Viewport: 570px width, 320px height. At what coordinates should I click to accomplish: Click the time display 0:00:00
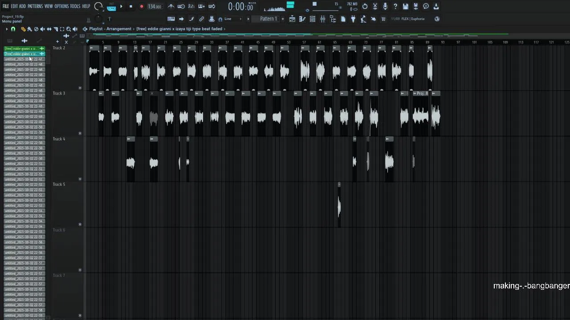240,7
